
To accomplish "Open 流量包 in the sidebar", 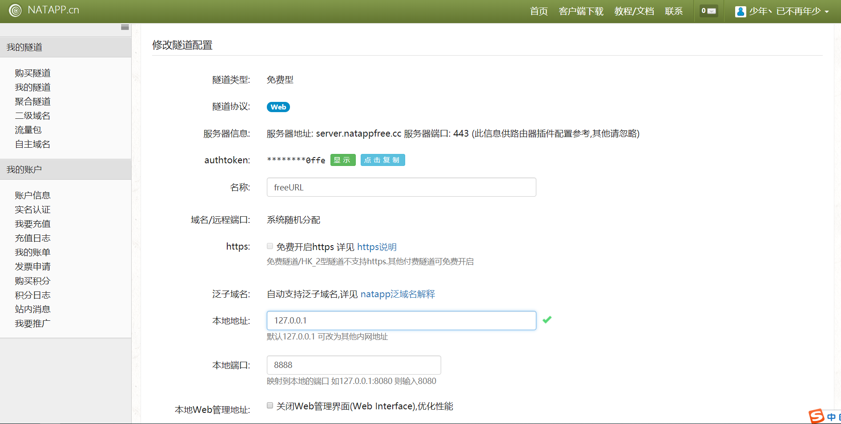I will tap(28, 130).
